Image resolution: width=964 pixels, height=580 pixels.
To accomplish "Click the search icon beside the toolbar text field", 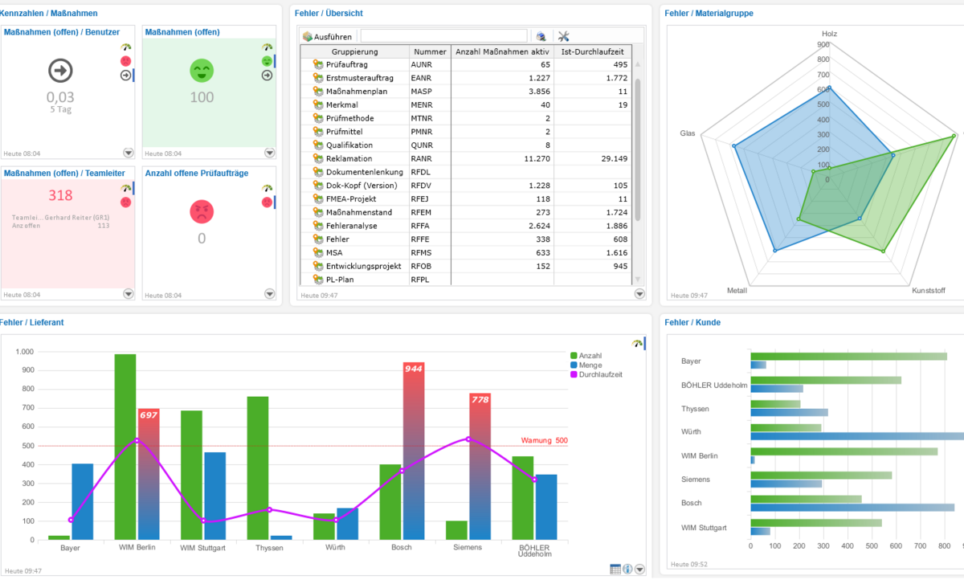I will click(x=541, y=36).
